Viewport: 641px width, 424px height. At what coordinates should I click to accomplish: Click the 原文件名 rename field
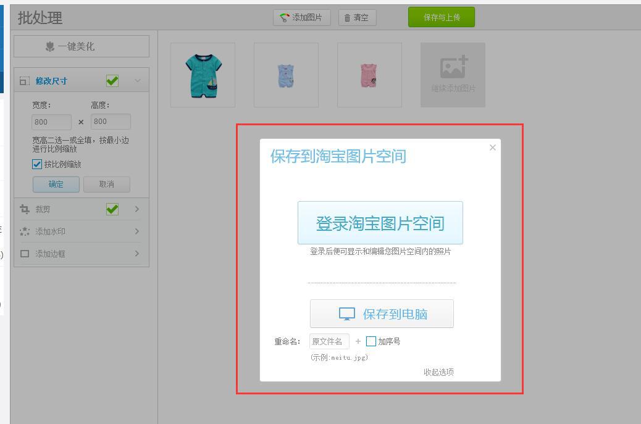click(329, 341)
